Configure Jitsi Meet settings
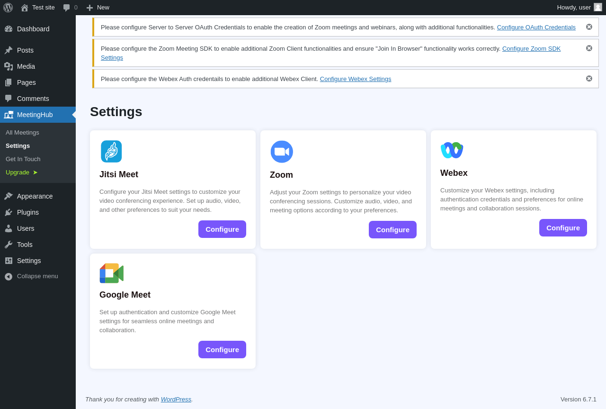This screenshot has width=606, height=409. 222,229
